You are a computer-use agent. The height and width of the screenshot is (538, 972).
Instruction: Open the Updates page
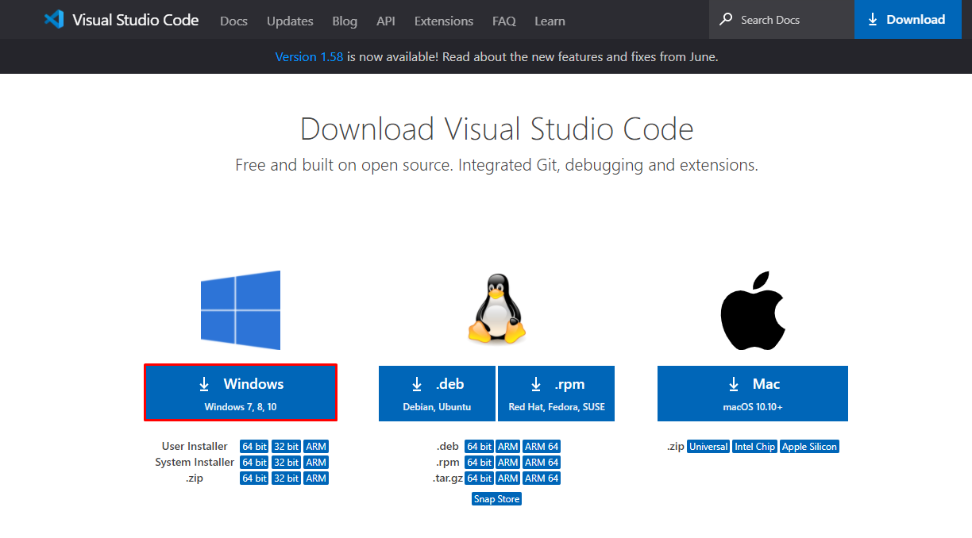[x=290, y=21]
